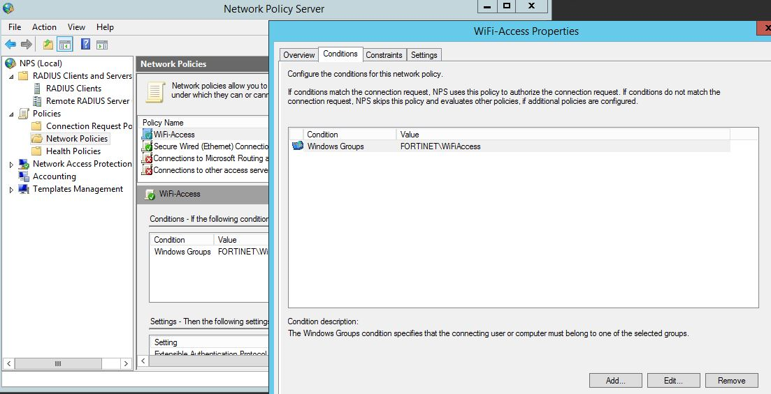Click the Templates Management icon
This screenshot has width=771, height=394.
point(24,189)
